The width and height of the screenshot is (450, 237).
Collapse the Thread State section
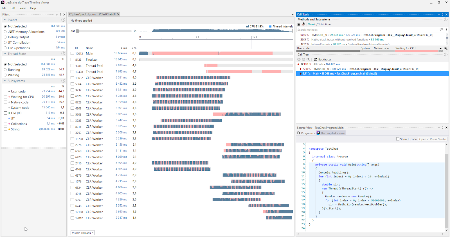[x=5, y=54]
